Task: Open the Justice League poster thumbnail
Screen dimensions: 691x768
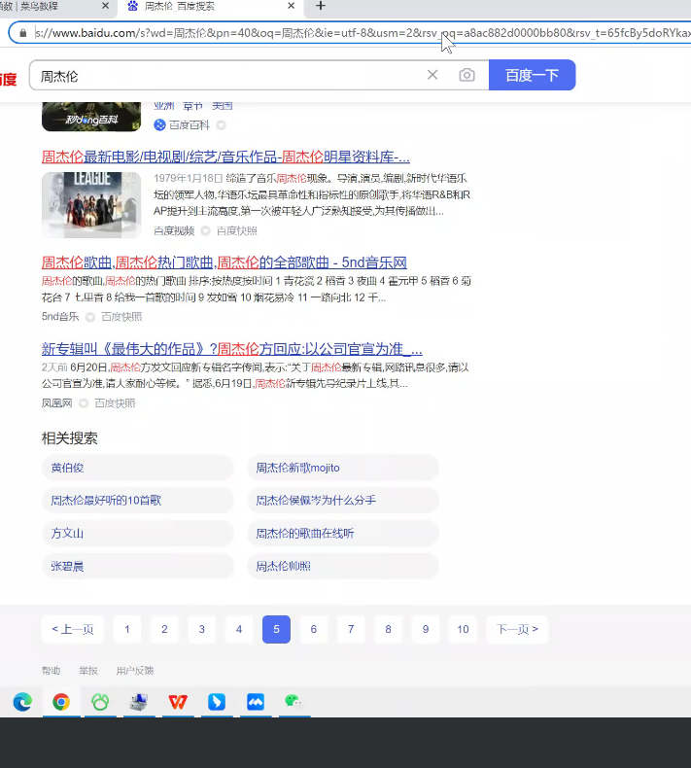Action: click(91, 205)
